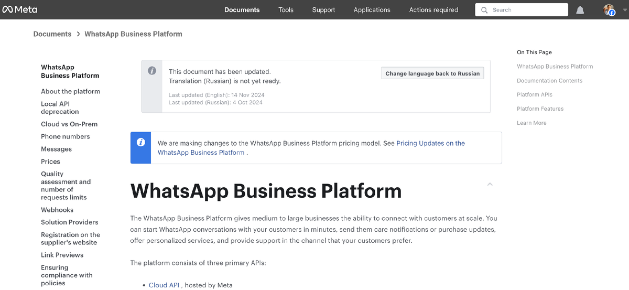Screen dimensions: 629x290
Task: Open WhatsApp Business Platform breadcrumb
Action: click(133, 34)
